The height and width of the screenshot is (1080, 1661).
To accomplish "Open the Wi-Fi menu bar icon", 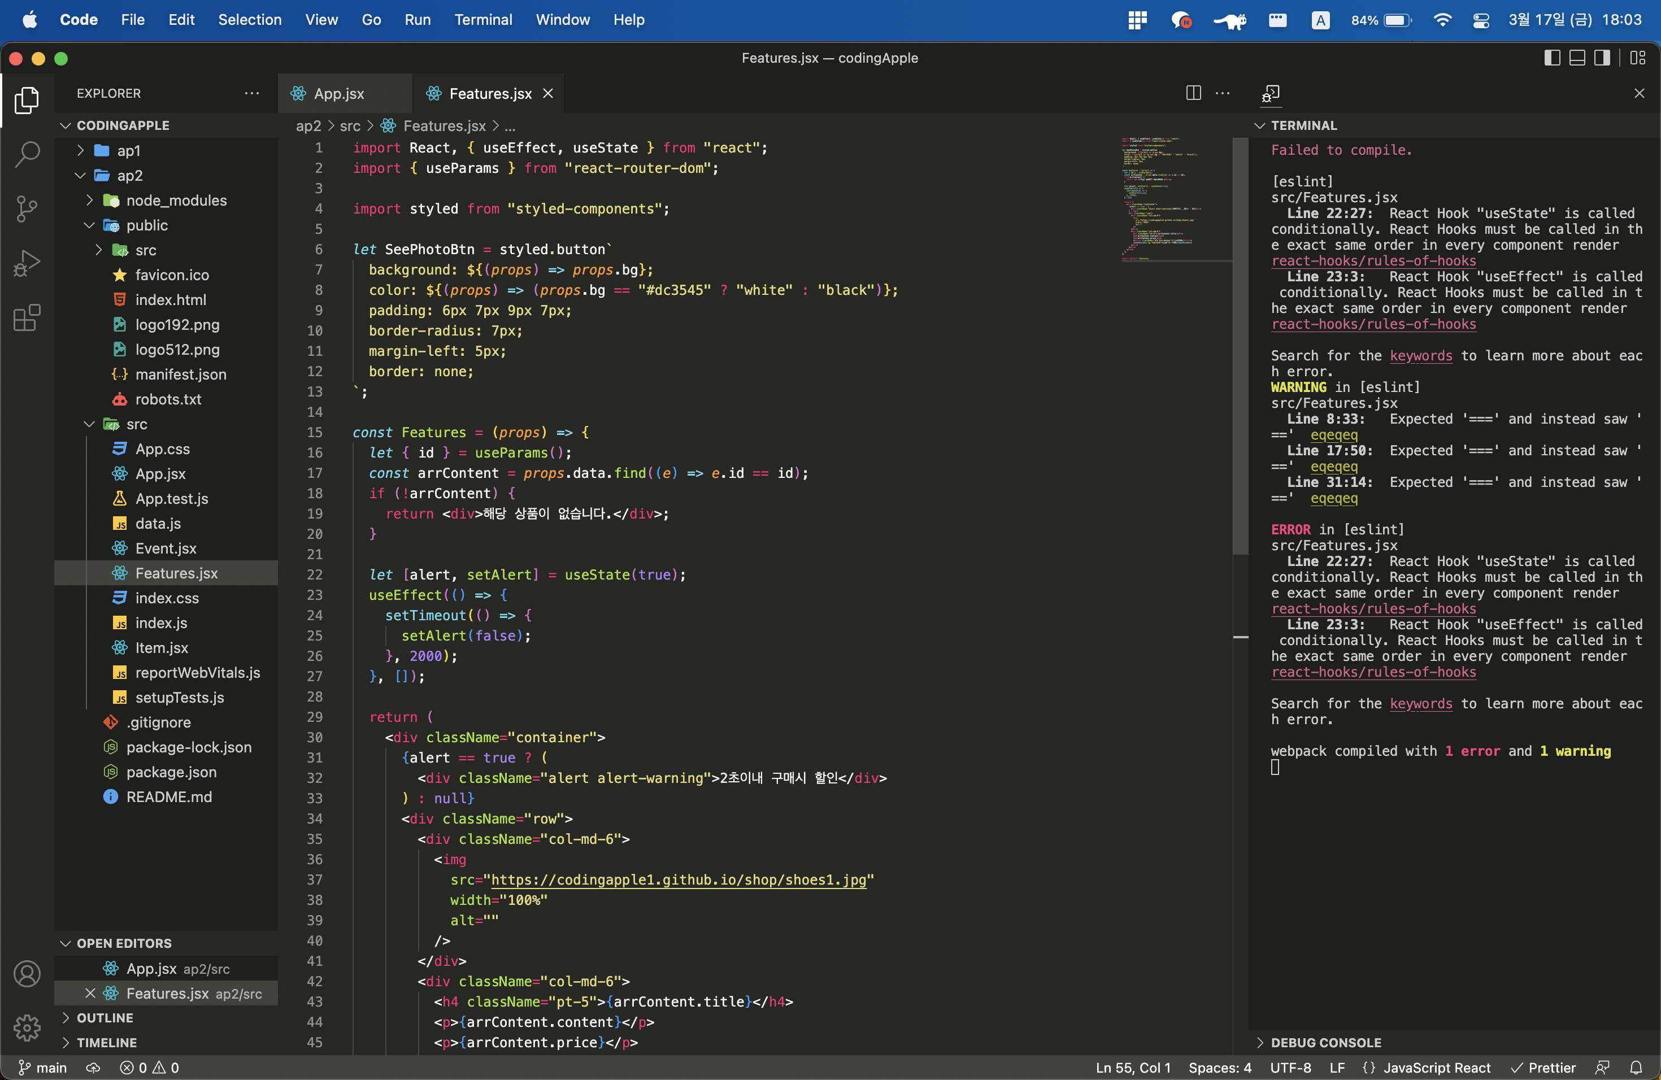I will 1442,20.
